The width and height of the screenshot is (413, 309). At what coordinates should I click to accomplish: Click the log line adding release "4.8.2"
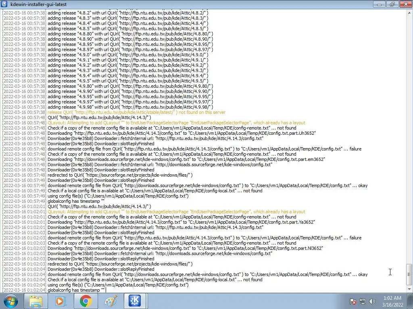coord(105,12)
